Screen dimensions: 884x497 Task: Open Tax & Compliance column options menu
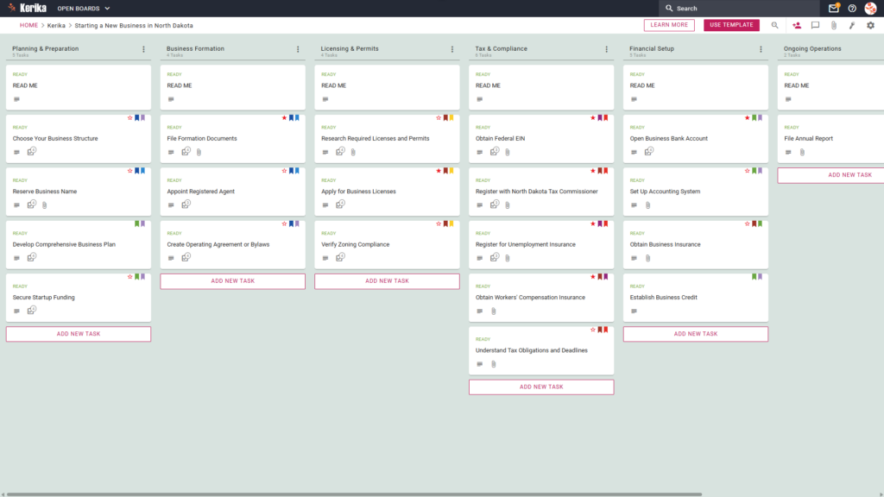[607, 49]
